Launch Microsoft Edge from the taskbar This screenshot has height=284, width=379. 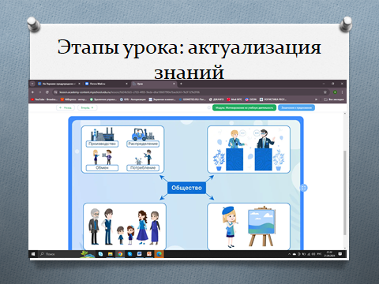click(x=159, y=254)
